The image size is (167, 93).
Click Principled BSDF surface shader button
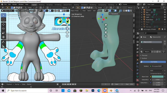coord(157,66)
